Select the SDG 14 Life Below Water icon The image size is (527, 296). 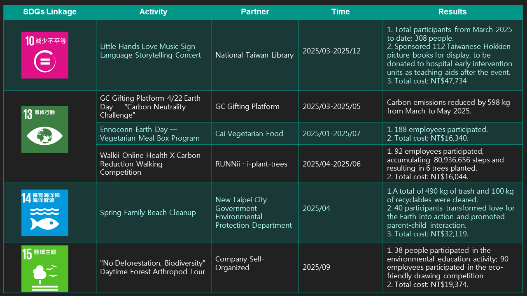45,213
